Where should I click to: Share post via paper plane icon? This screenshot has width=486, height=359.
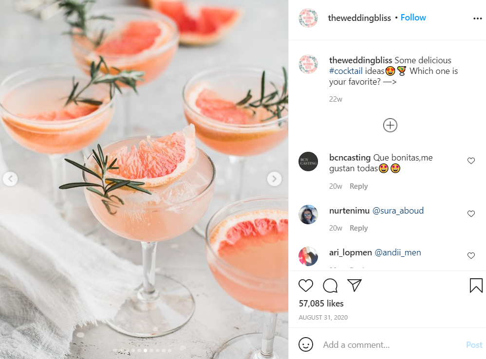click(354, 286)
